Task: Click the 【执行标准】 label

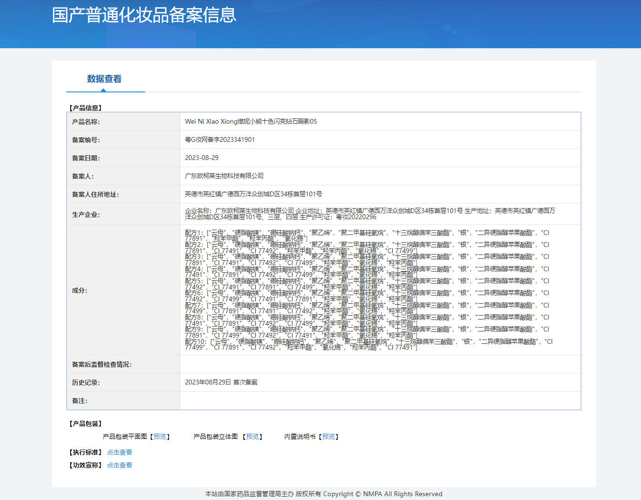Action: click(85, 452)
